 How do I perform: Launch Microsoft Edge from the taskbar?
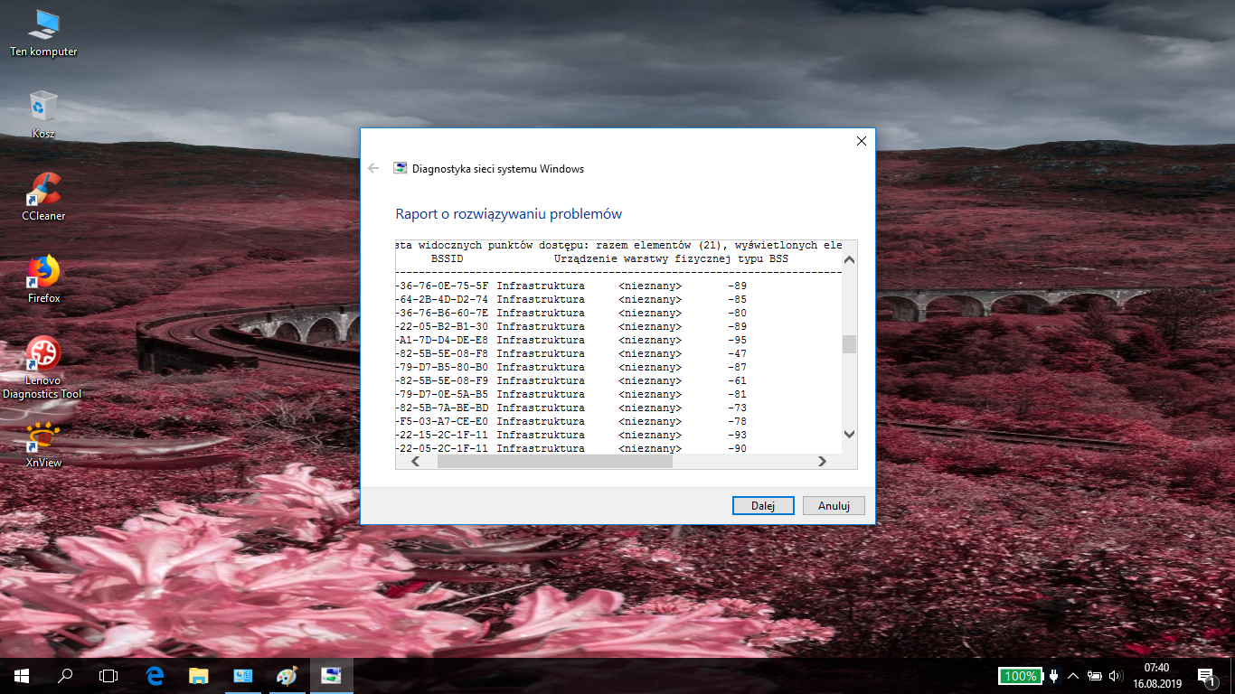pos(155,675)
